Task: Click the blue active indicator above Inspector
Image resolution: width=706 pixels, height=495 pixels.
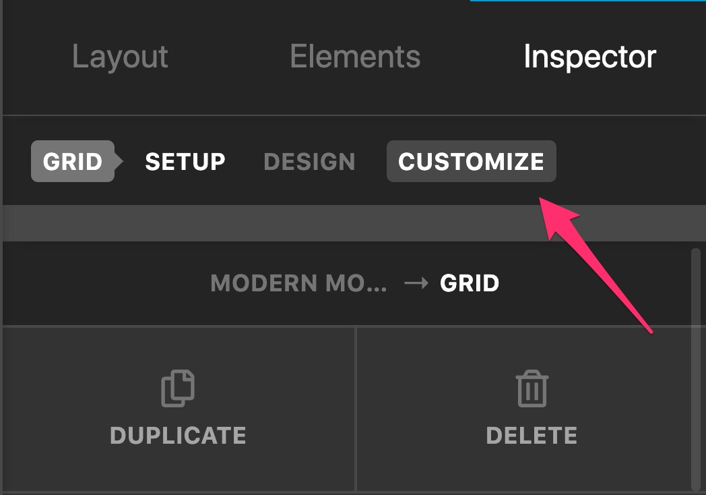Action: coord(588,1)
